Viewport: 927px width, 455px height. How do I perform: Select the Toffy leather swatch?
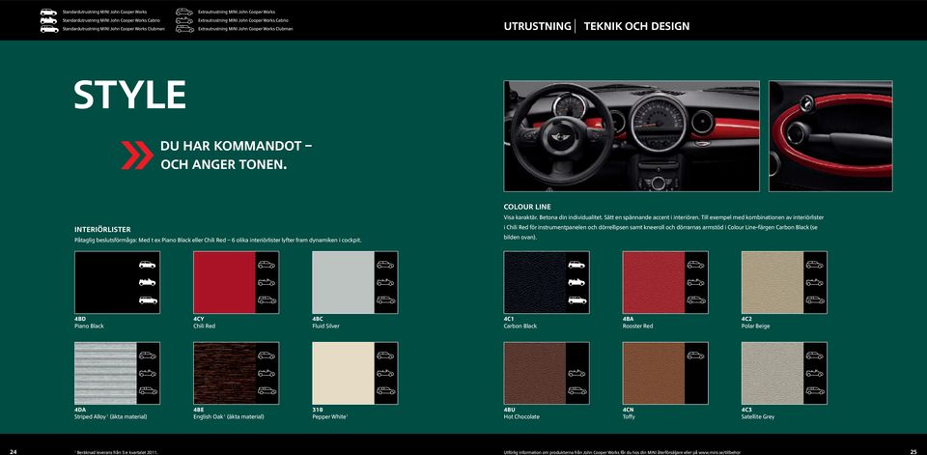[665, 373]
